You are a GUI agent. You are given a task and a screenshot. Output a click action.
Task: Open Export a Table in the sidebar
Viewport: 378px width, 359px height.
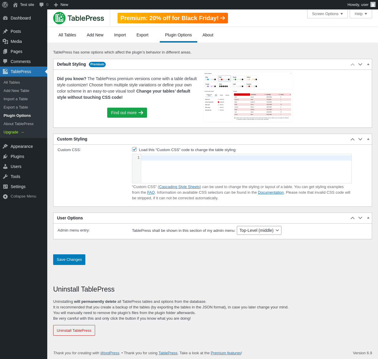click(x=16, y=107)
